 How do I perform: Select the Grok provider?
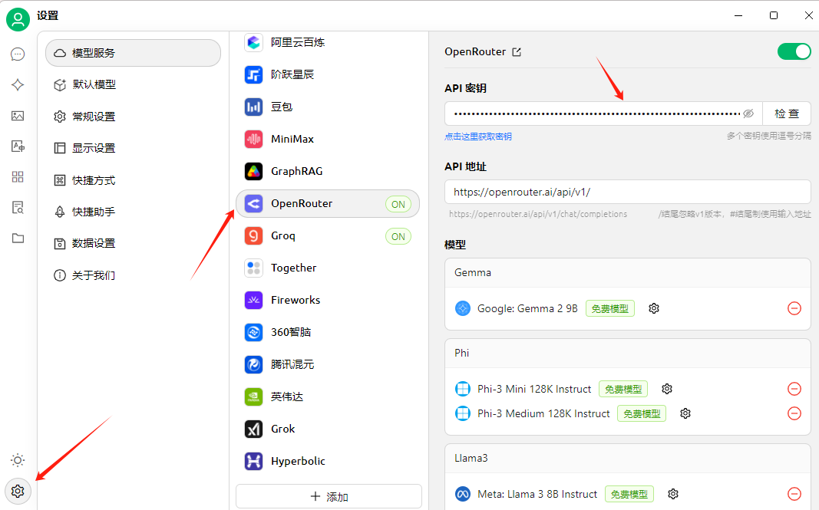[328, 429]
